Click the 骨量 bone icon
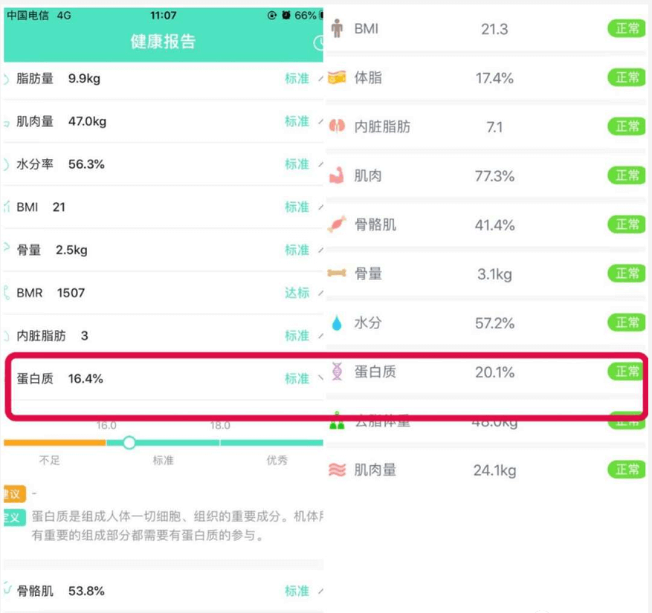The height and width of the screenshot is (613, 652). pyautogui.click(x=338, y=273)
